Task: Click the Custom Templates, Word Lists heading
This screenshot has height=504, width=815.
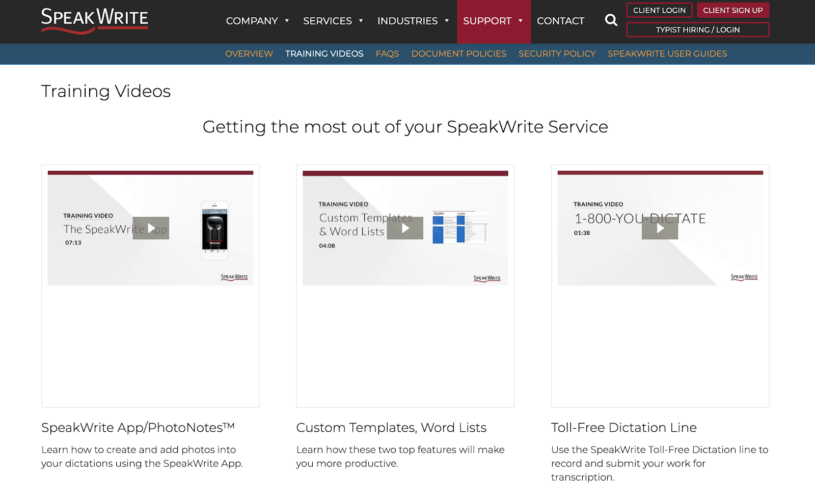Action: 391,428
